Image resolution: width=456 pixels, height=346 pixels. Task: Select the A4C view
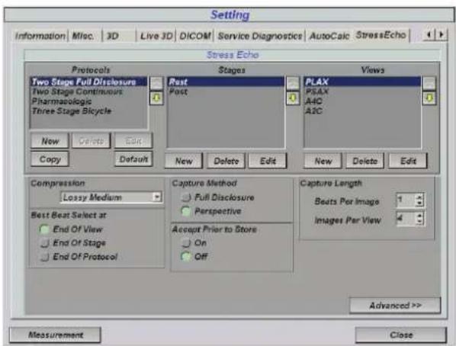click(x=362, y=101)
